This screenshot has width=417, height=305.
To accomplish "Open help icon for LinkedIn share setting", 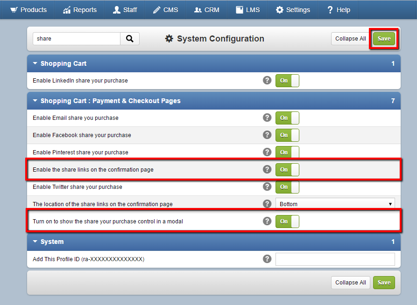I will 267,80.
